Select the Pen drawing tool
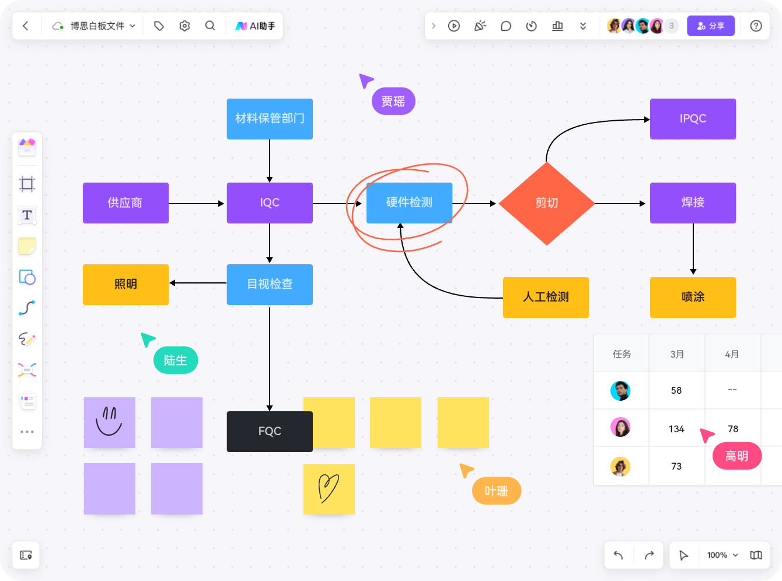The width and height of the screenshot is (782, 581). (27, 339)
